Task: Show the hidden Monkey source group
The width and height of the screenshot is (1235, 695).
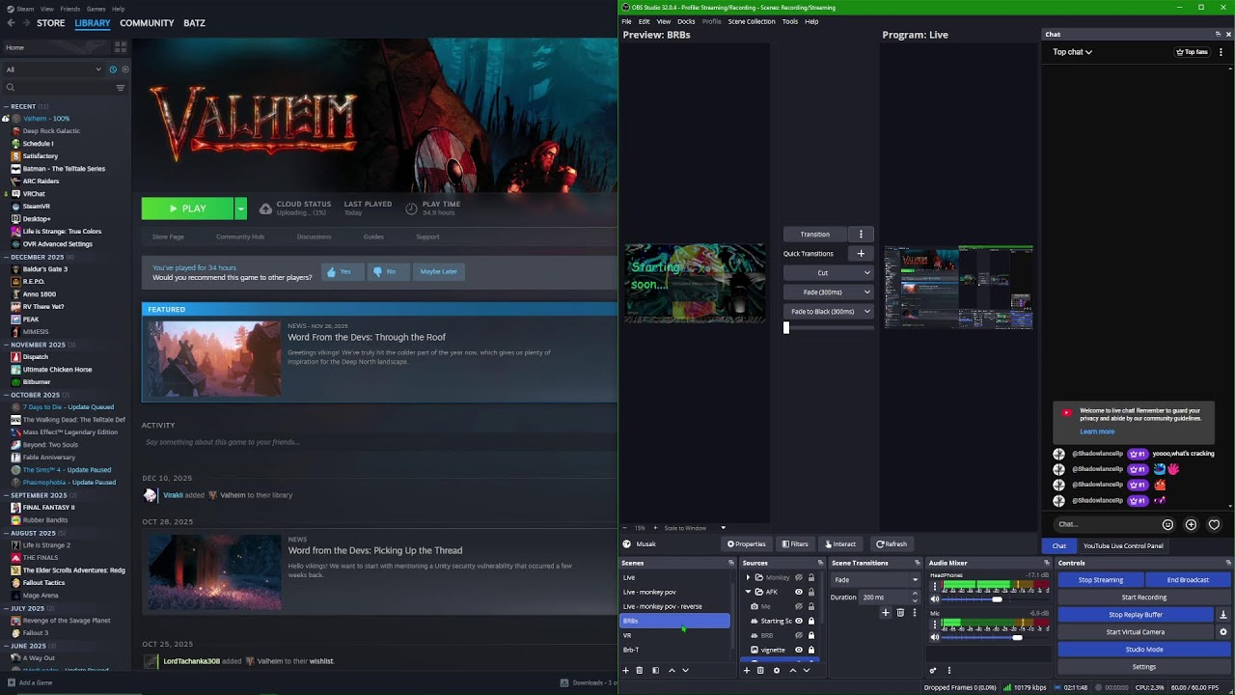Action: 798,577
